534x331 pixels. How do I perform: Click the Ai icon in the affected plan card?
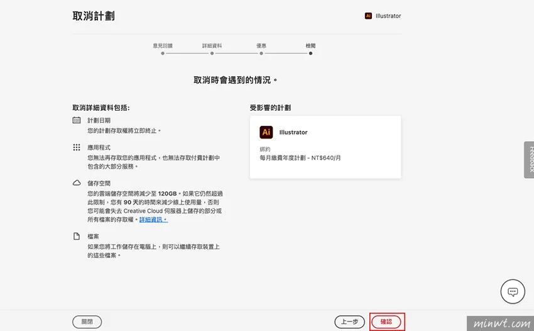[x=266, y=132]
